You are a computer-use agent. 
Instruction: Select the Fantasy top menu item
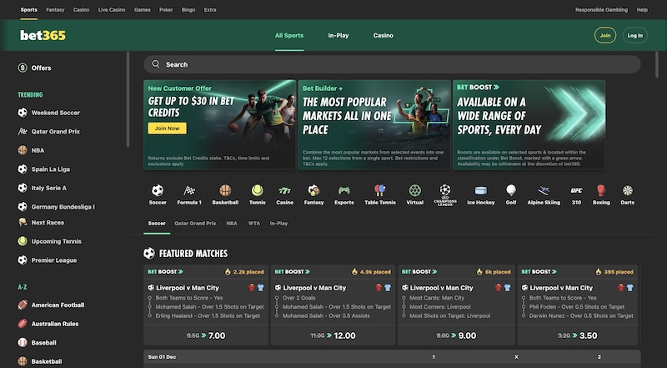tap(55, 9)
